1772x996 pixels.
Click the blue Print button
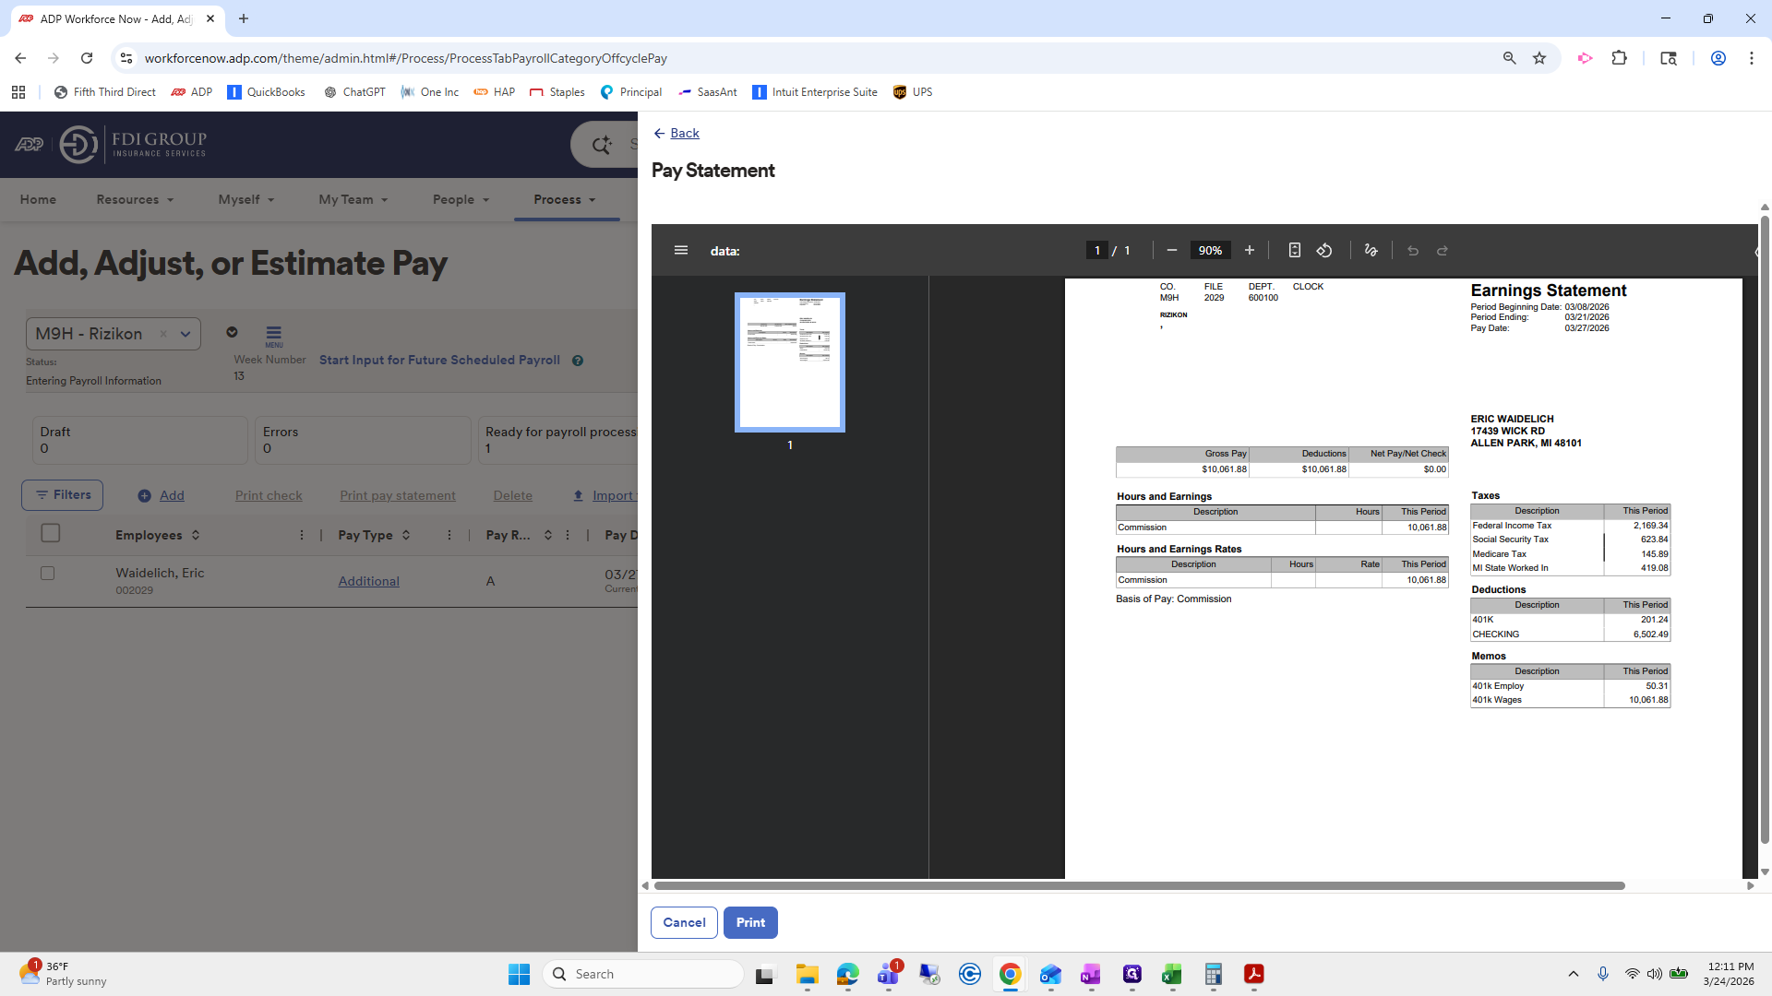pos(750,922)
